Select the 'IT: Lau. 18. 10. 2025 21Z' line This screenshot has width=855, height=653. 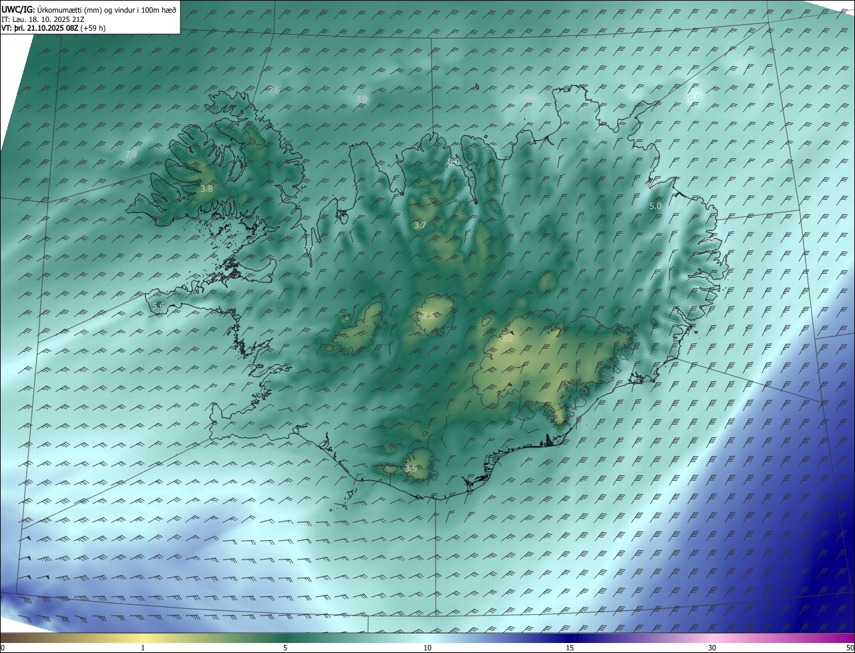point(43,19)
